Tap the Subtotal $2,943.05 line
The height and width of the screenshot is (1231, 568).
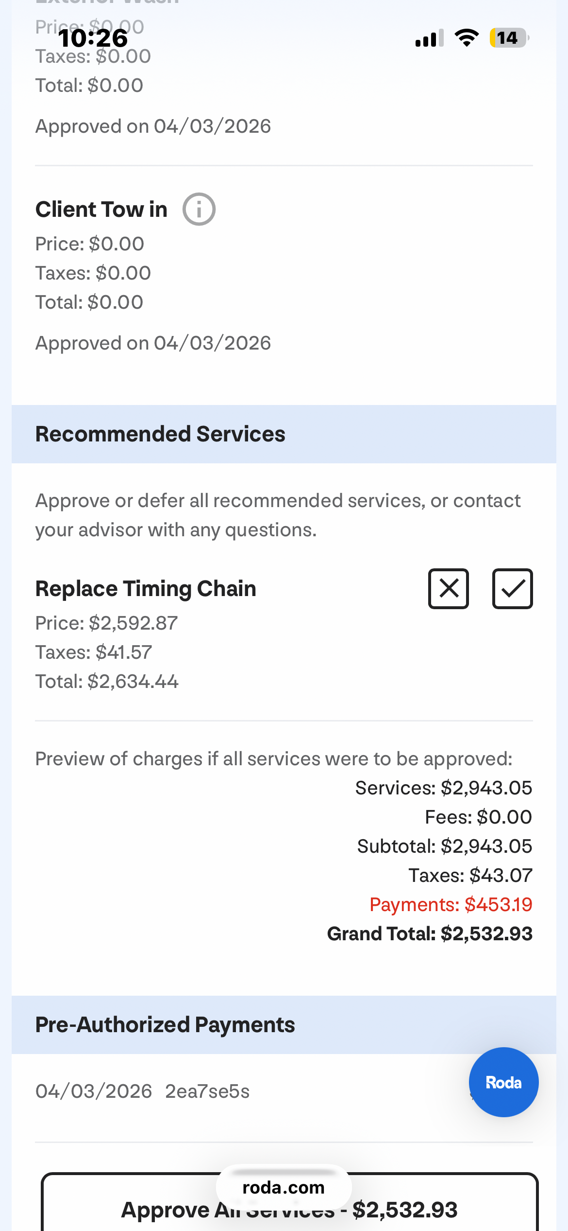coord(445,846)
